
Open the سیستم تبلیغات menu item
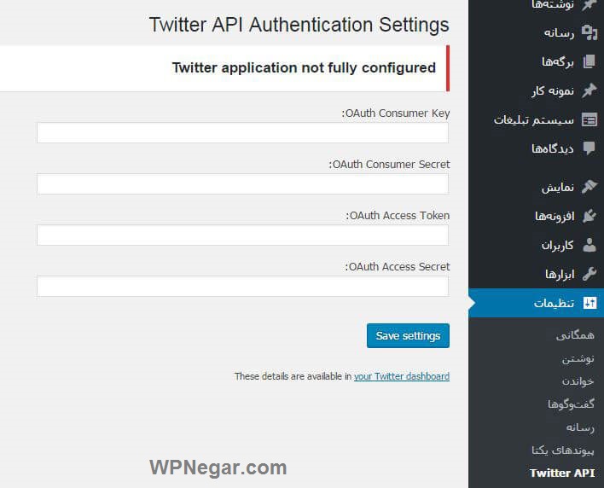coord(534,119)
